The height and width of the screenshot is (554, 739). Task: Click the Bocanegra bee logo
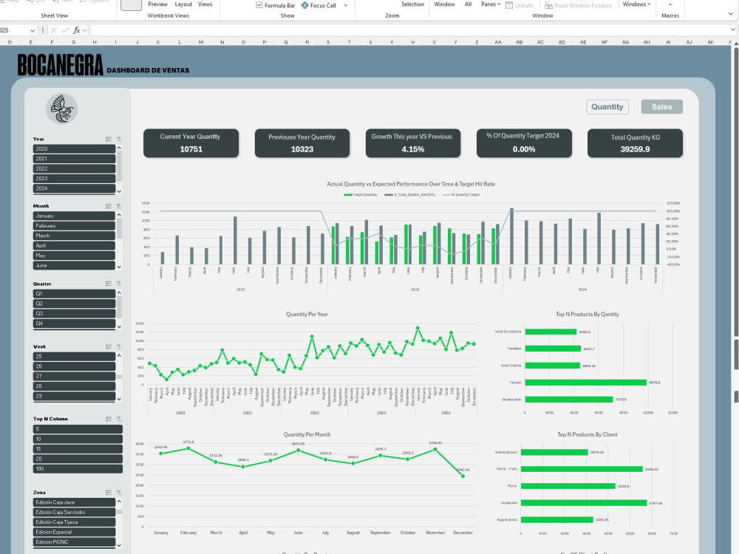point(62,109)
